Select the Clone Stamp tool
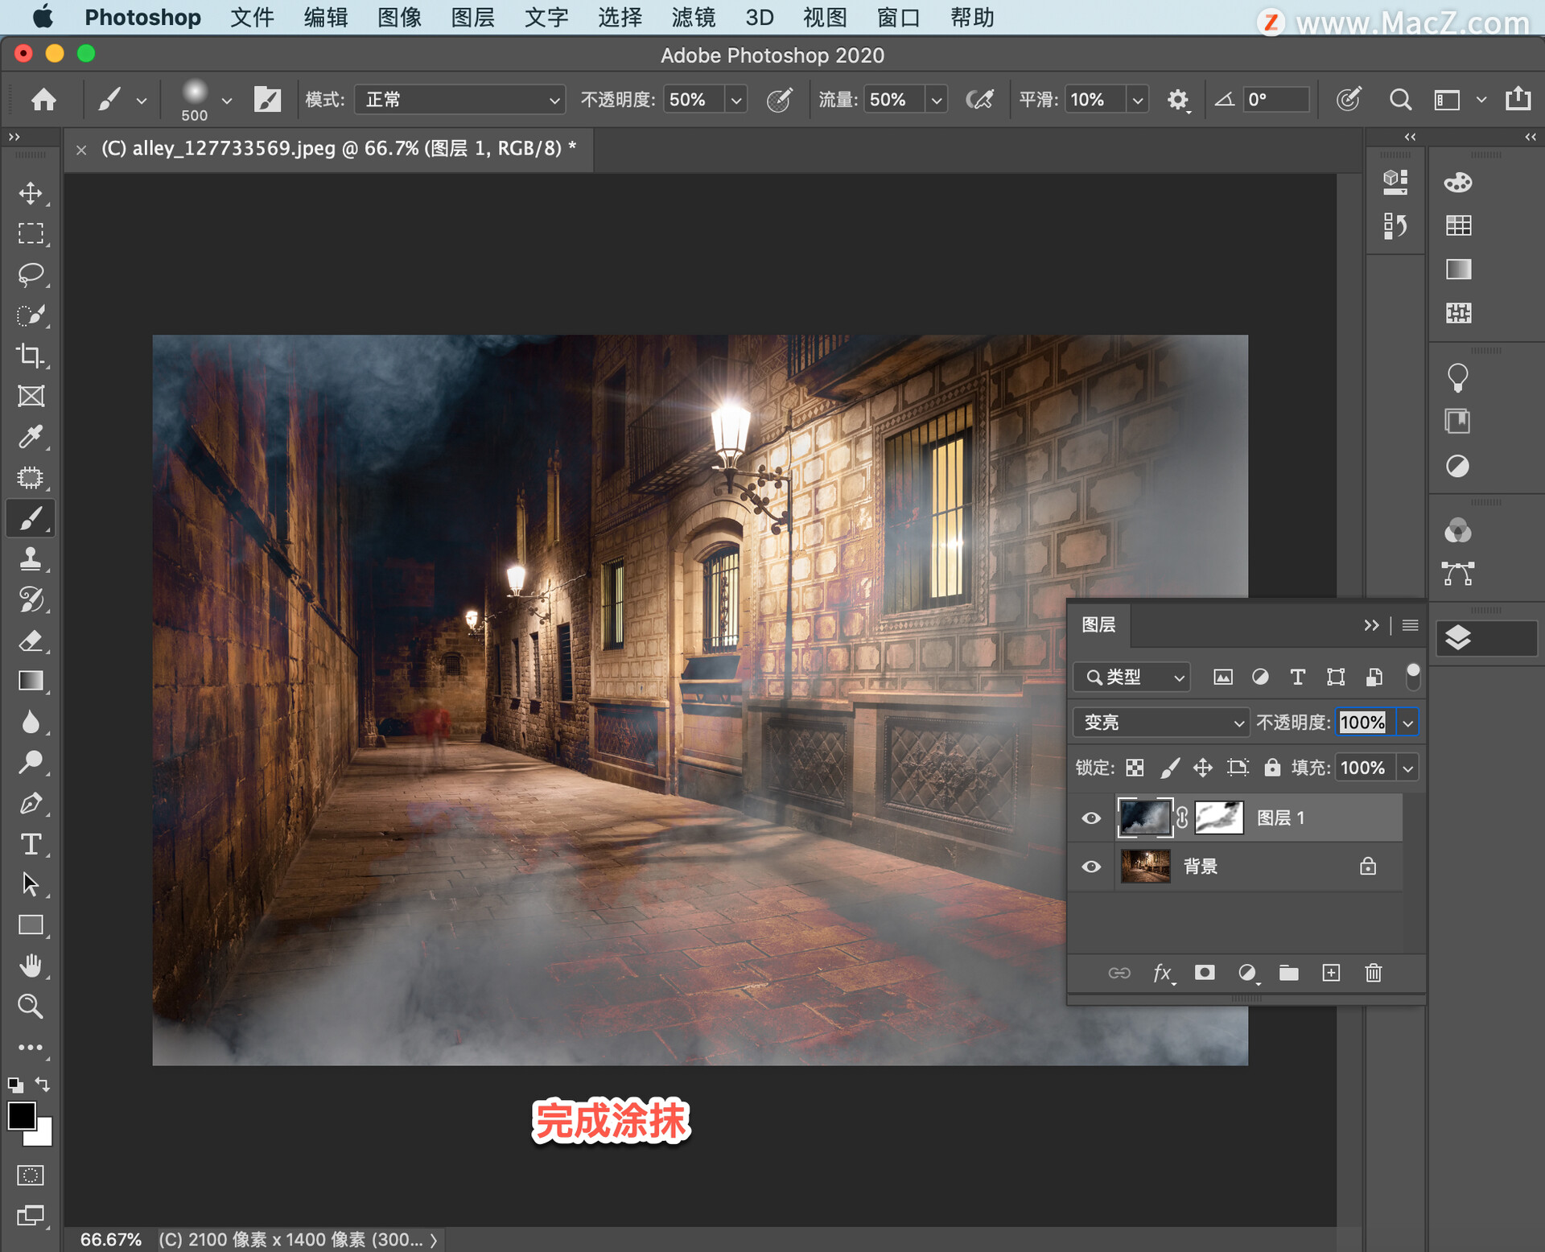 [31, 559]
